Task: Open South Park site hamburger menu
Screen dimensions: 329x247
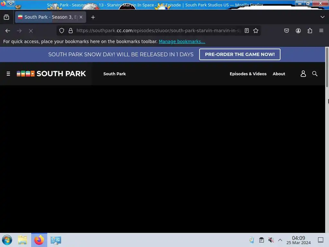Action: [x=8, y=74]
